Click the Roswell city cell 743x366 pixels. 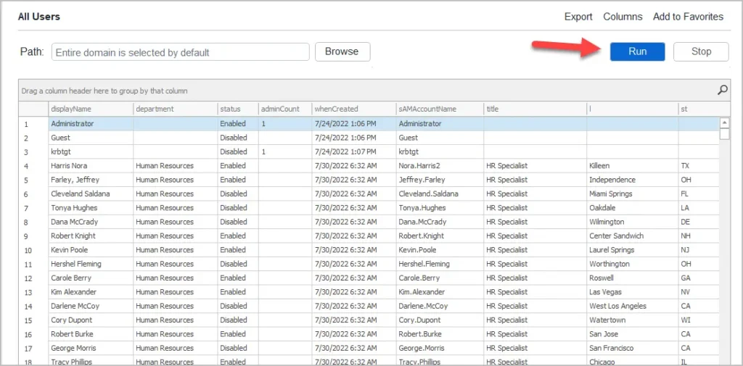633,278
